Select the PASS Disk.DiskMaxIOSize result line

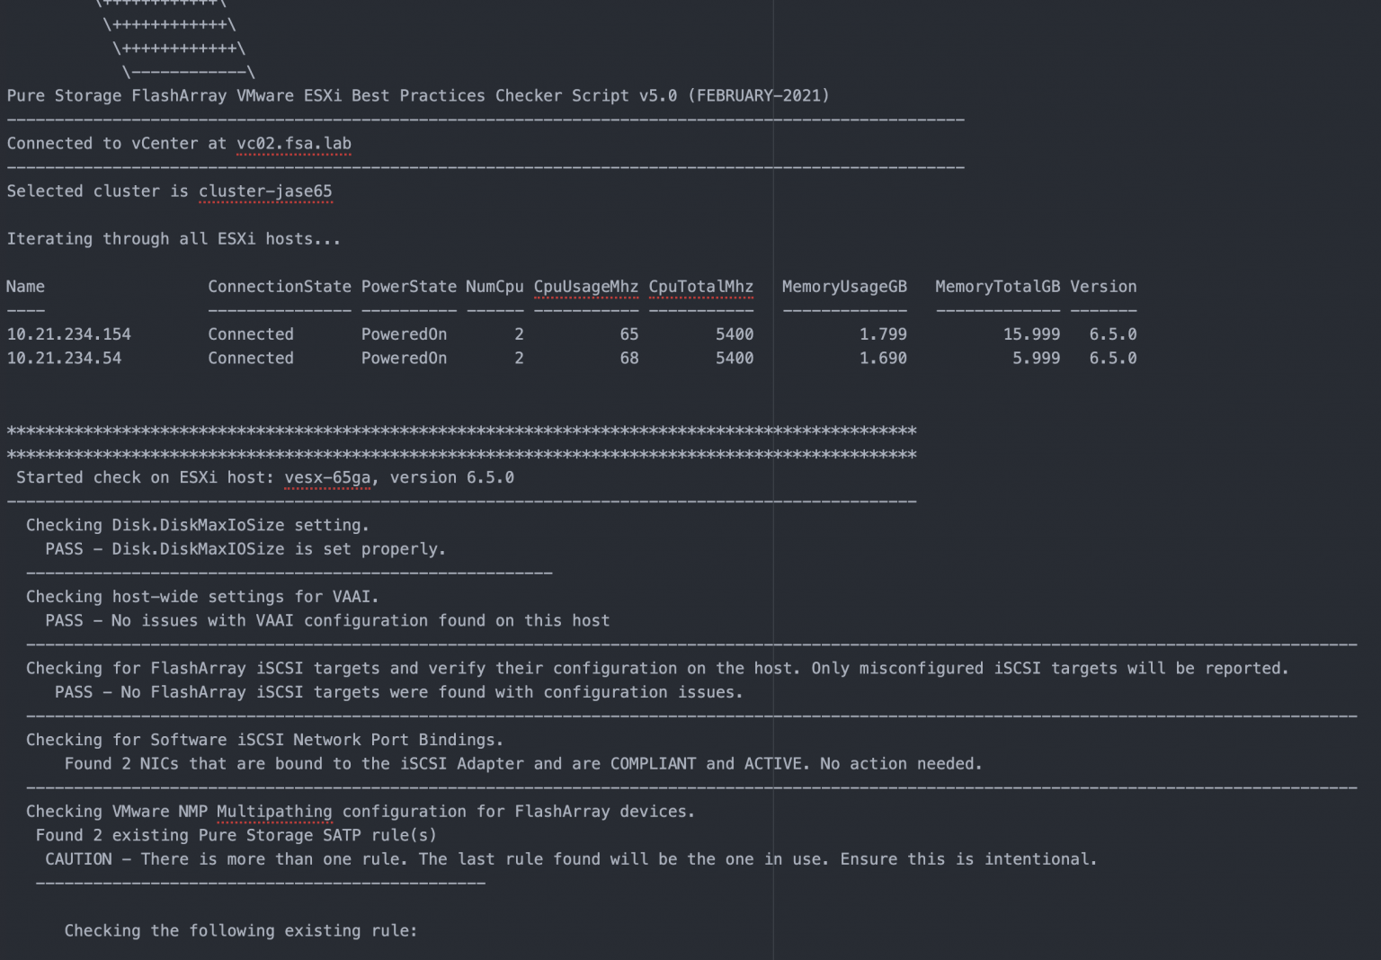point(246,548)
